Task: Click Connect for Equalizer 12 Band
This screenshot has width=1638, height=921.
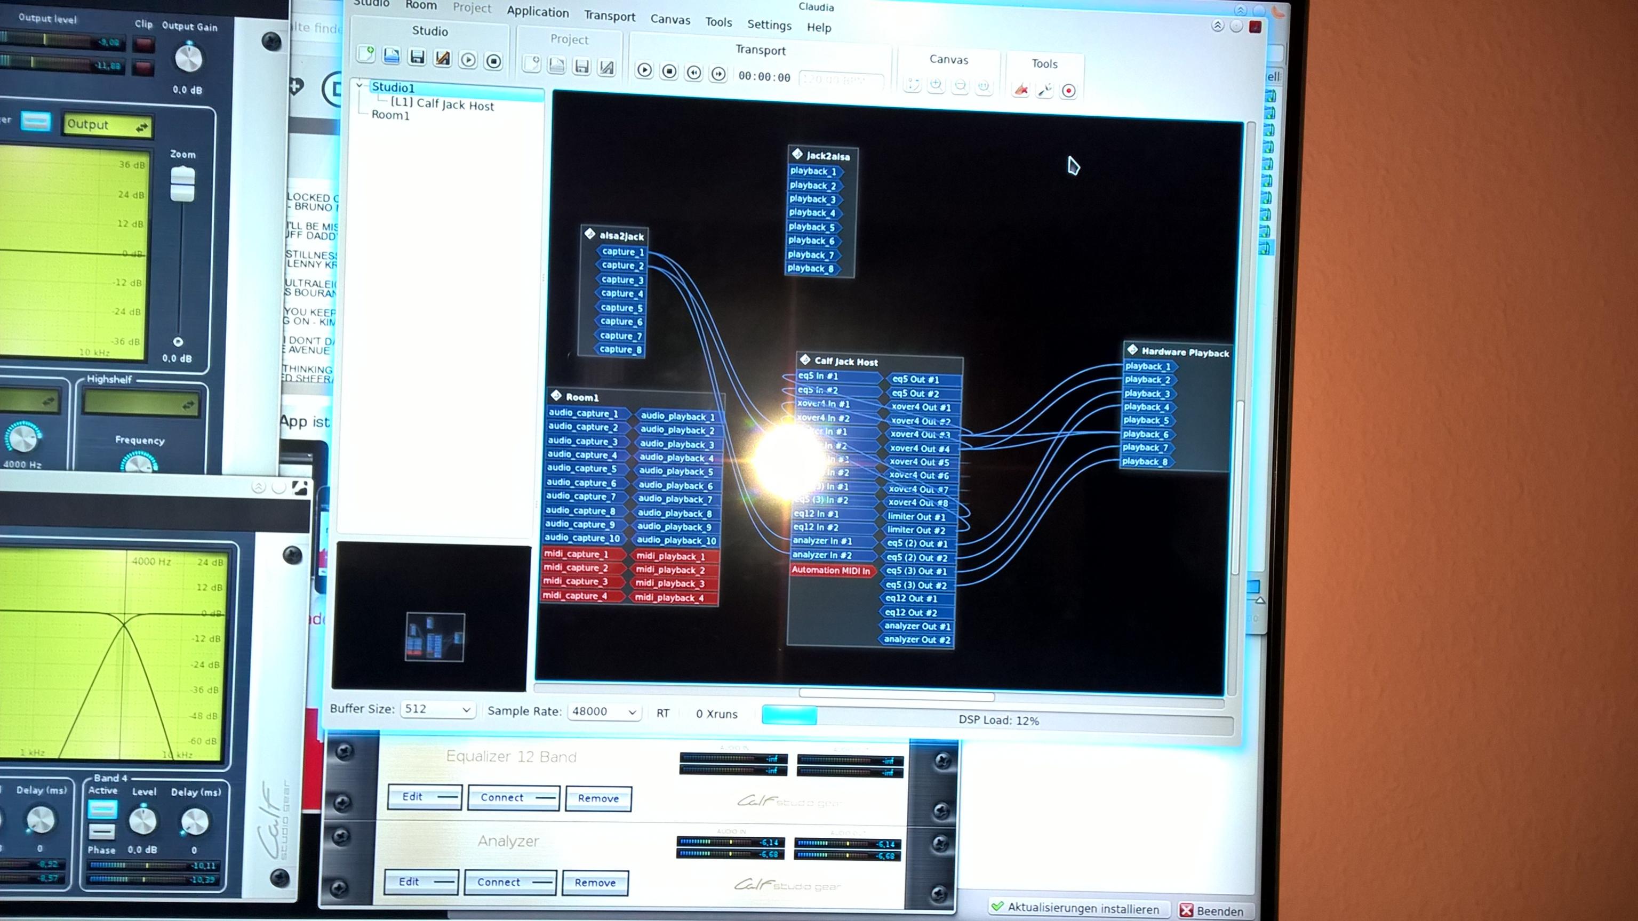Action: point(513,798)
